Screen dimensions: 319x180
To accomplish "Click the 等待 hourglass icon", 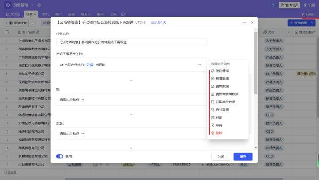I will [213, 125].
